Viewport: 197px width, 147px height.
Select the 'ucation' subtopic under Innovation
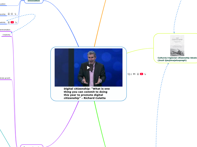pos(3,4)
